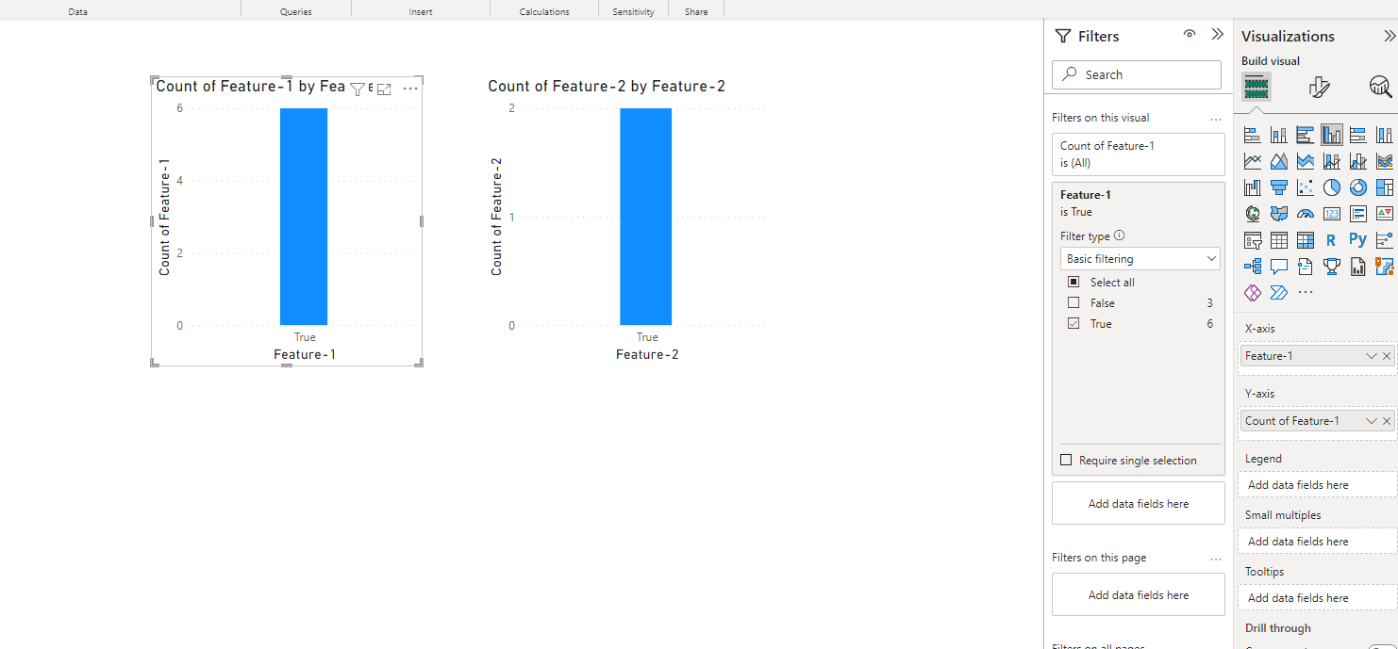This screenshot has width=1398, height=649.
Task: Select the True bar in Feature-1 chart
Action: pos(304,217)
